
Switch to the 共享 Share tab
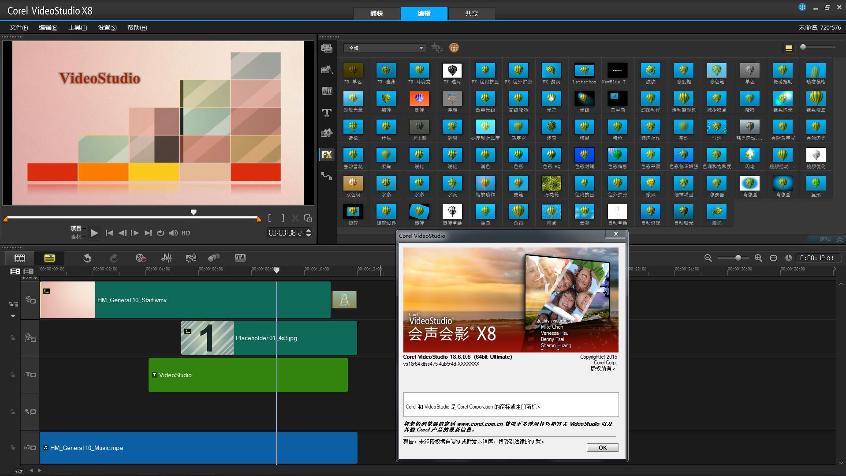click(471, 14)
